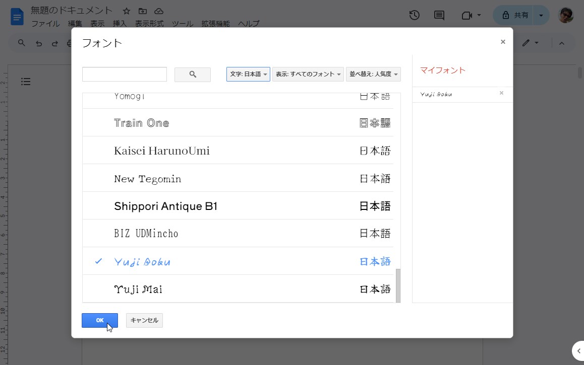Open the 編集 menu
Image resolution: width=584 pixels, height=365 pixels.
point(75,24)
